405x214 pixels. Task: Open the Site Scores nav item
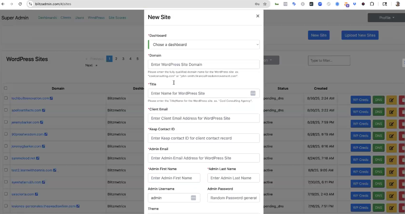(x=117, y=18)
